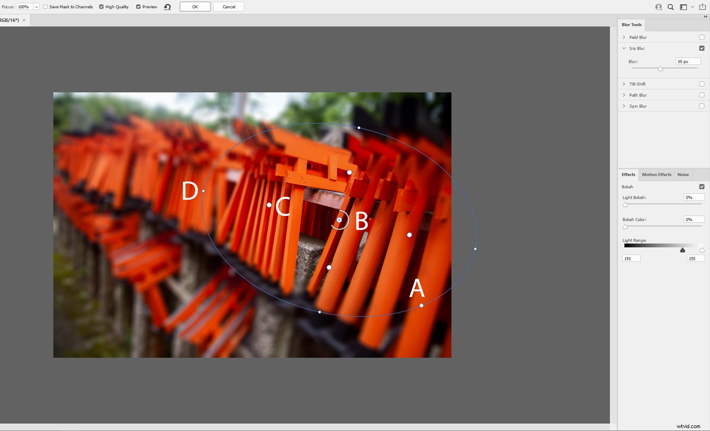The height and width of the screenshot is (431, 710).
Task: Disable the High Quality option
Action: coord(101,7)
